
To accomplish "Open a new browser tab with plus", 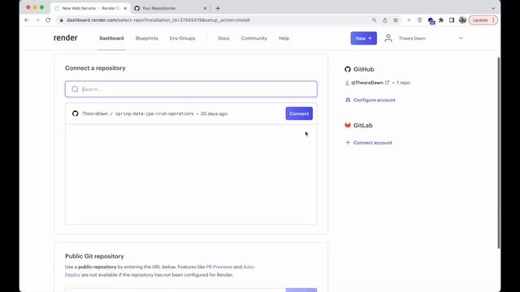I will click(218, 8).
